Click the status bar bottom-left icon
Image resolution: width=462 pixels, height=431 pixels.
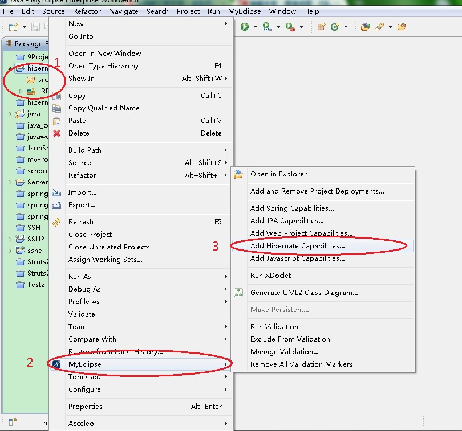pos(13,422)
